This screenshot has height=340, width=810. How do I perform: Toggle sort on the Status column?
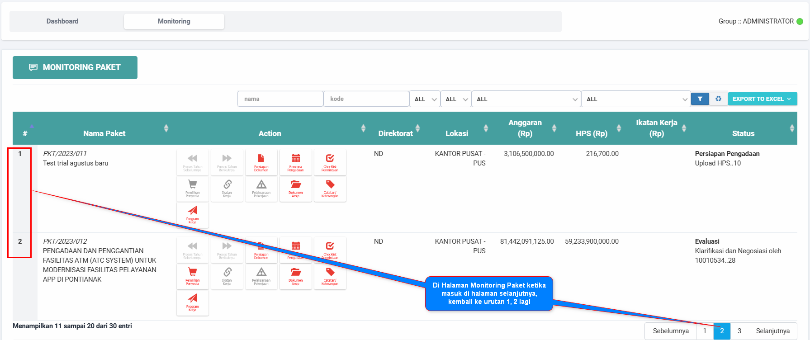tap(791, 128)
